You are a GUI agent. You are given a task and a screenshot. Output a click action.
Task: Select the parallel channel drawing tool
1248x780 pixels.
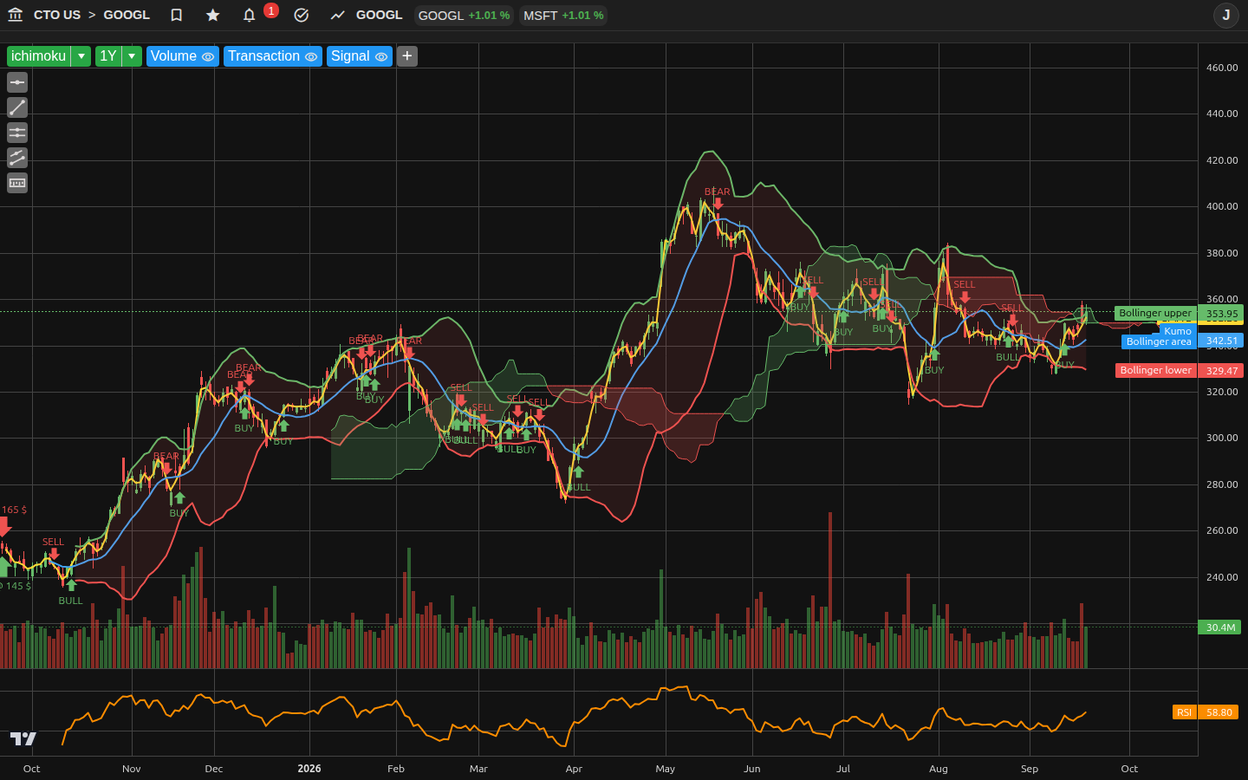17,158
